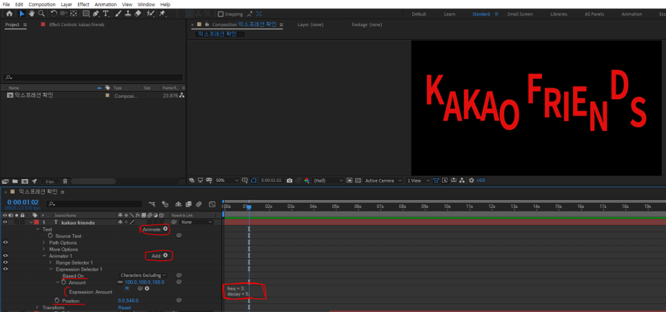Select the Eraser tool

137,14
